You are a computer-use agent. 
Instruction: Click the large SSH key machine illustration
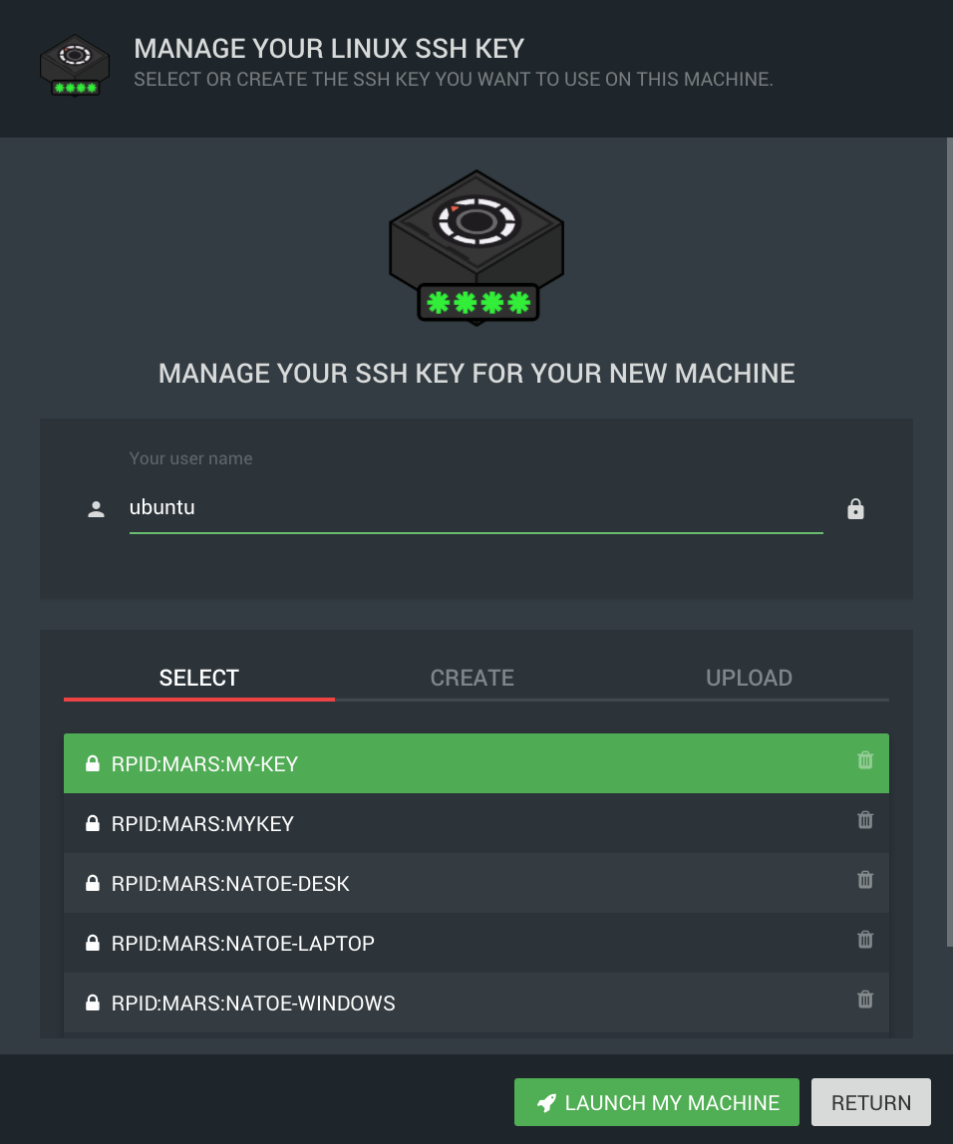coord(476,248)
